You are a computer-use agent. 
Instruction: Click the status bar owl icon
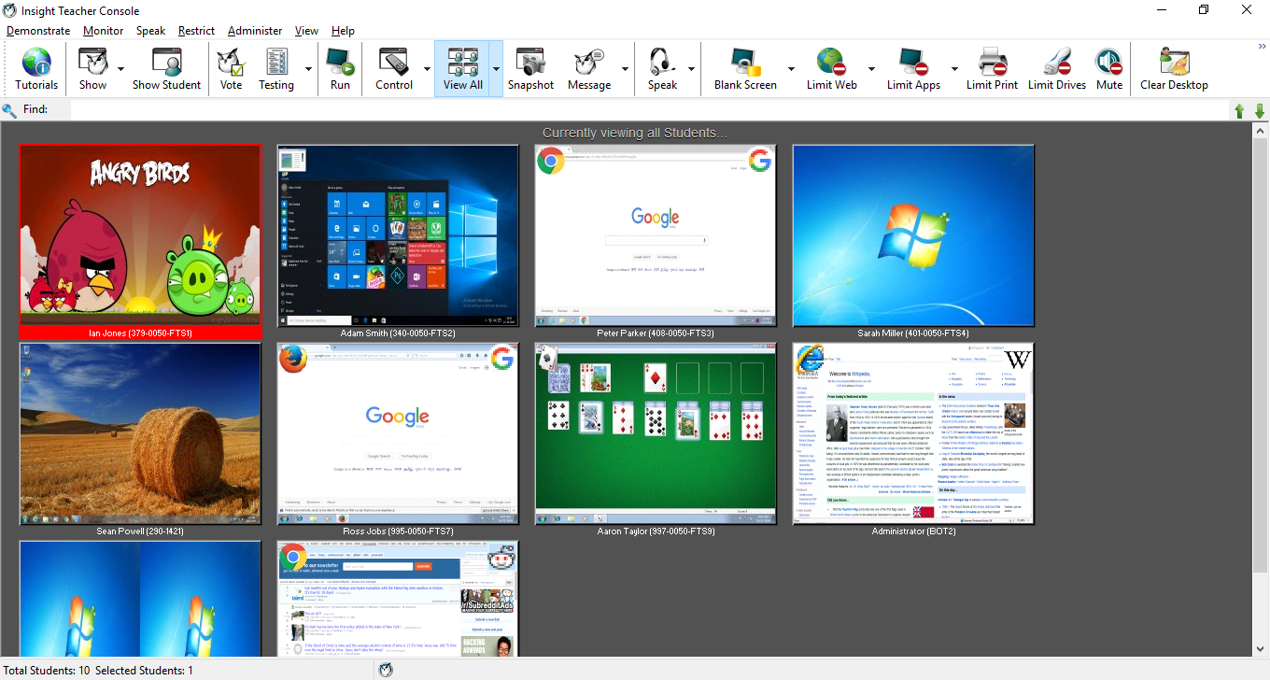(386, 670)
